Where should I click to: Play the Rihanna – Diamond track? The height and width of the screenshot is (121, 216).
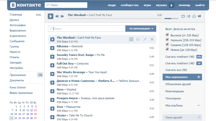click(x=52, y=48)
